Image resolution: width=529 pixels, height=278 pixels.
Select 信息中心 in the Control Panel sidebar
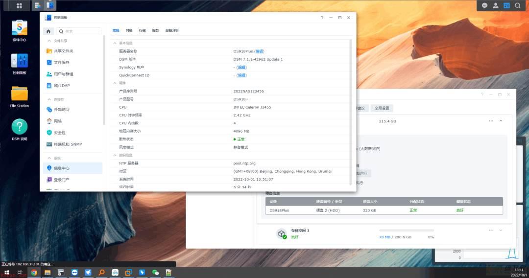[x=72, y=168]
